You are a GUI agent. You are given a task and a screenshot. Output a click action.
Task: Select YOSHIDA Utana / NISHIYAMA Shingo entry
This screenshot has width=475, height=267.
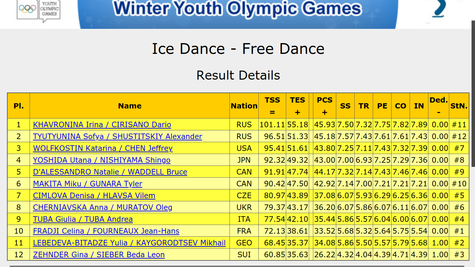coord(102,160)
